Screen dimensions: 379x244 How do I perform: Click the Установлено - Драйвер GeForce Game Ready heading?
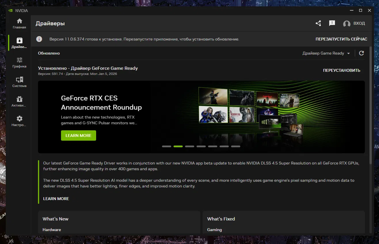click(x=88, y=68)
